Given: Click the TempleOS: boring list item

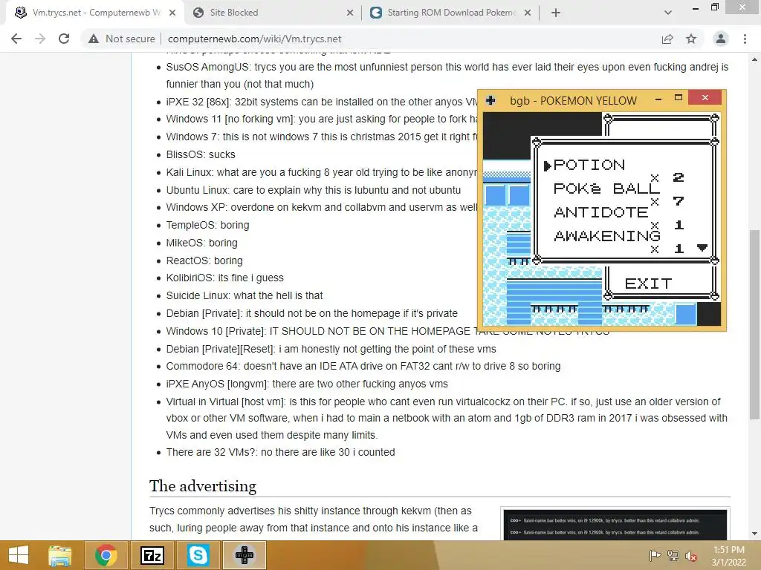Looking at the screenshot, I should [x=207, y=225].
